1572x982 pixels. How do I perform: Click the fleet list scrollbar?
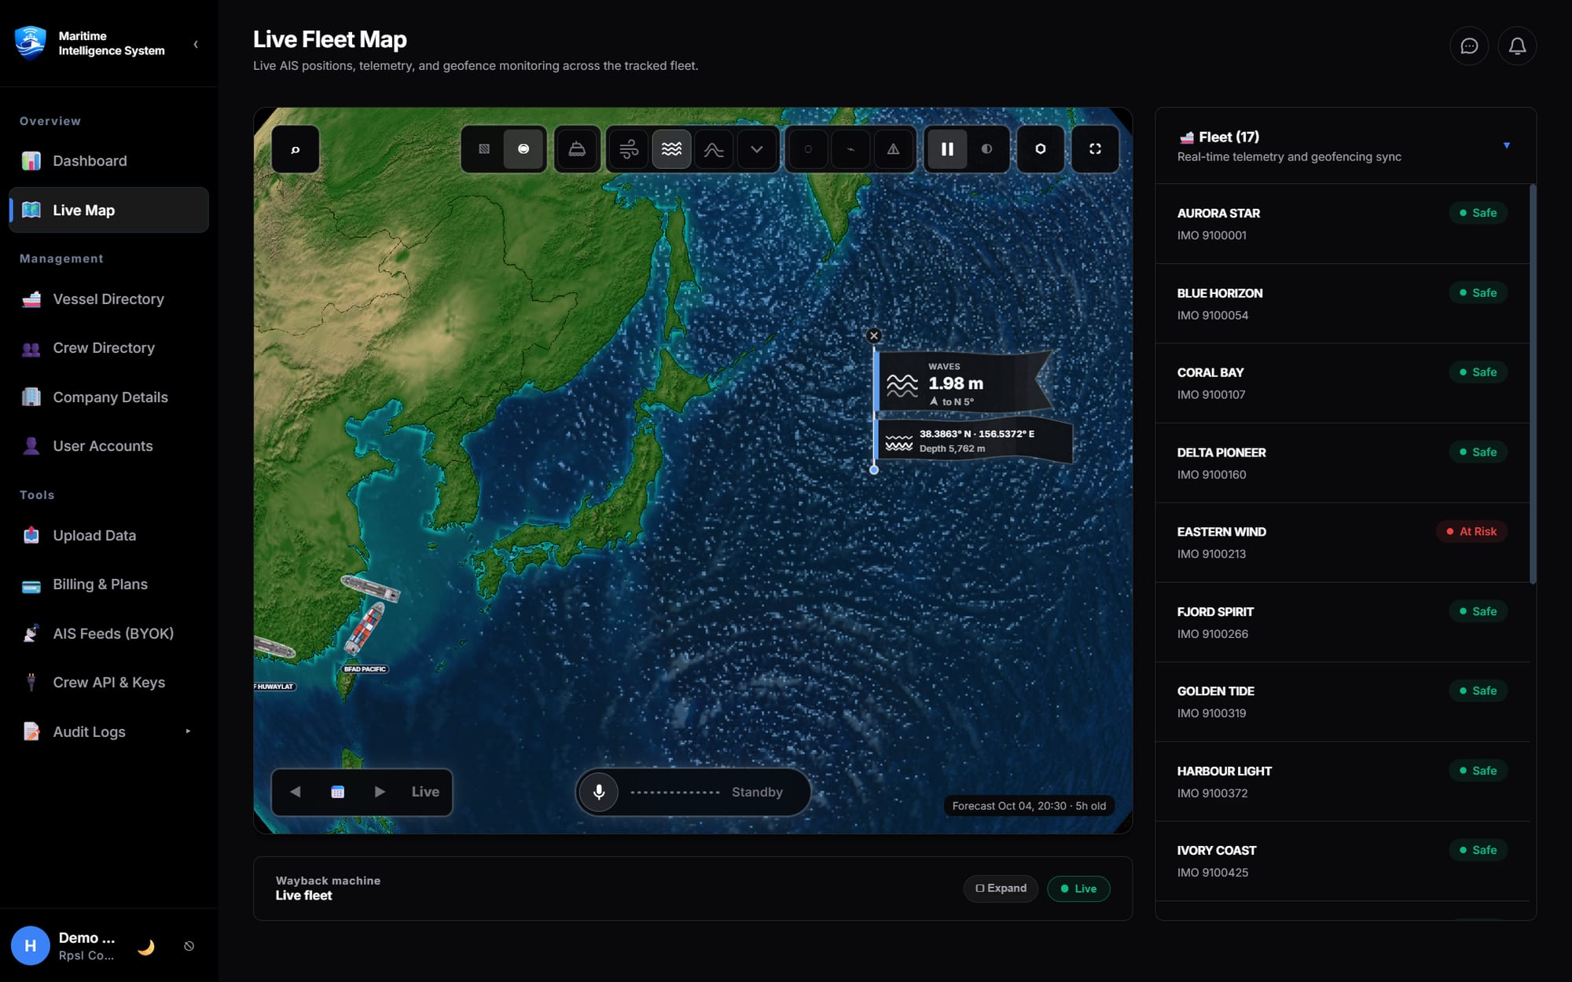point(1533,384)
